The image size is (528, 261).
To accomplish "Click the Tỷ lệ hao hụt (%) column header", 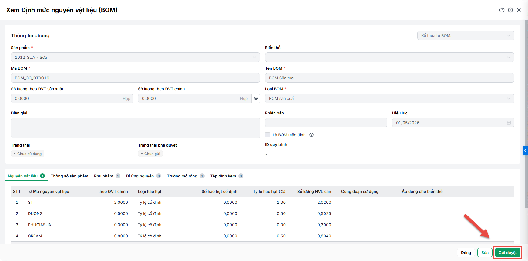I will point(269,191).
